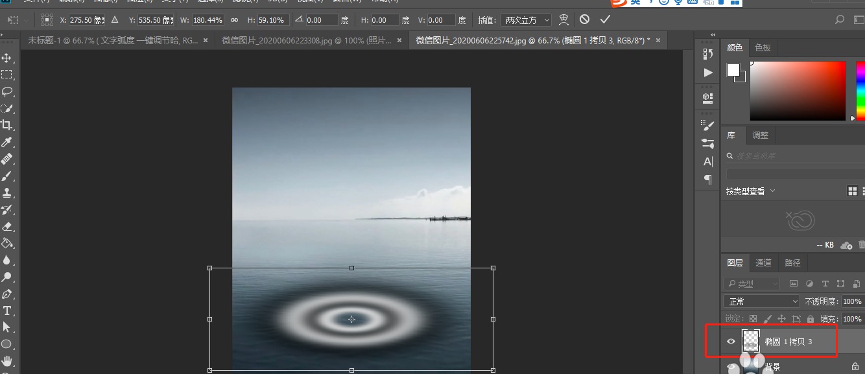Open the 调整 adjustments tab
The image size is (865, 374).
(760, 135)
